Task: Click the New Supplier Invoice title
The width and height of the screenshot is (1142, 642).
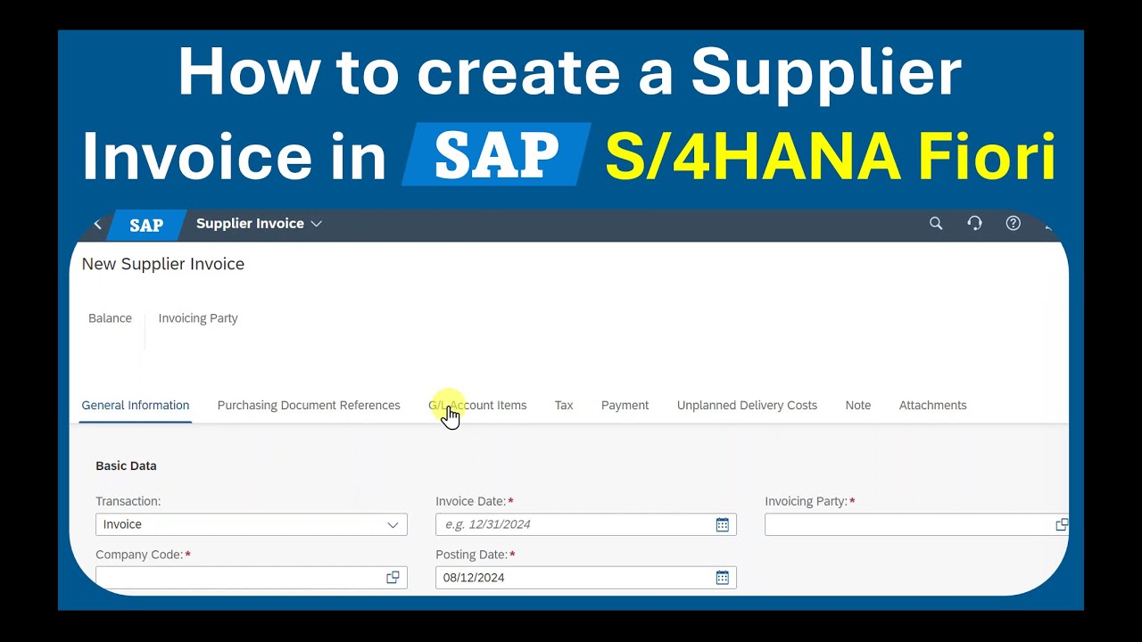Action: tap(163, 264)
